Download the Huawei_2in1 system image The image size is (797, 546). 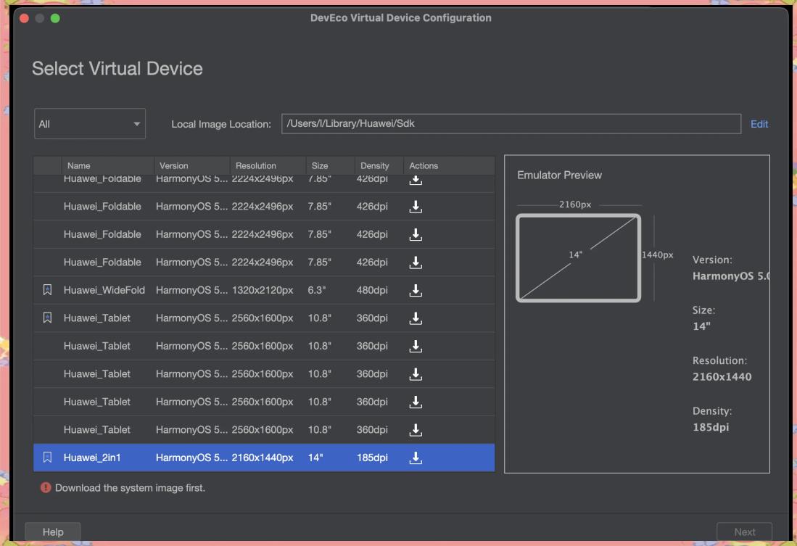click(x=416, y=458)
